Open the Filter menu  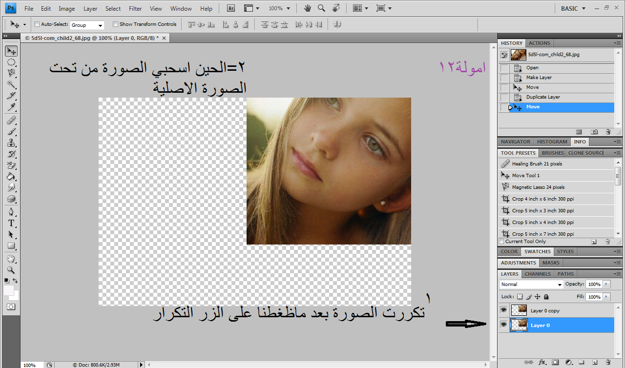pyautogui.click(x=135, y=9)
